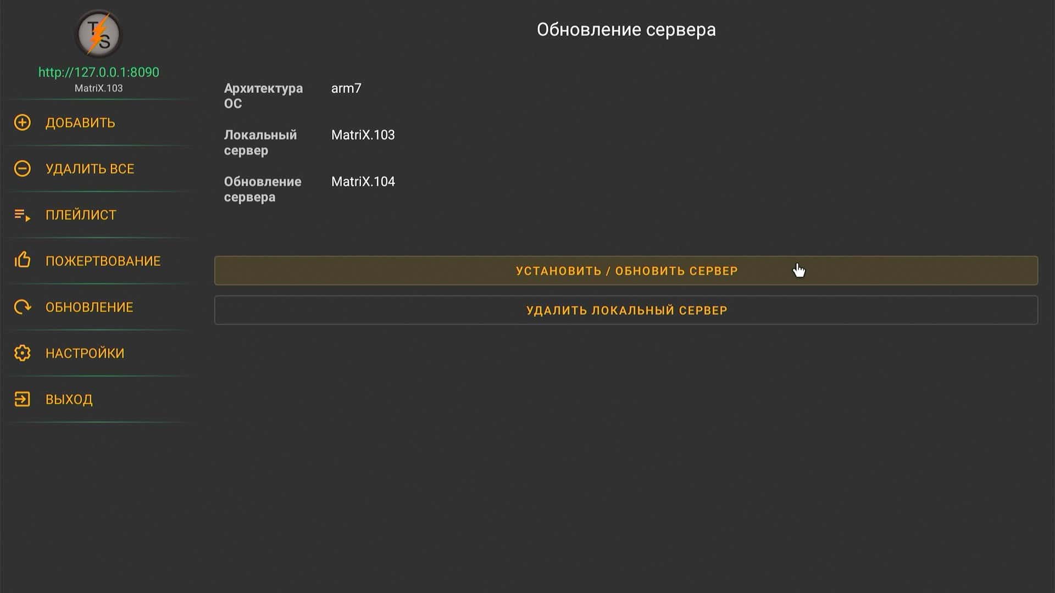Click the playlist icon beside ПЛЕЙЛИСТ
The image size is (1055, 593).
[23, 215]
